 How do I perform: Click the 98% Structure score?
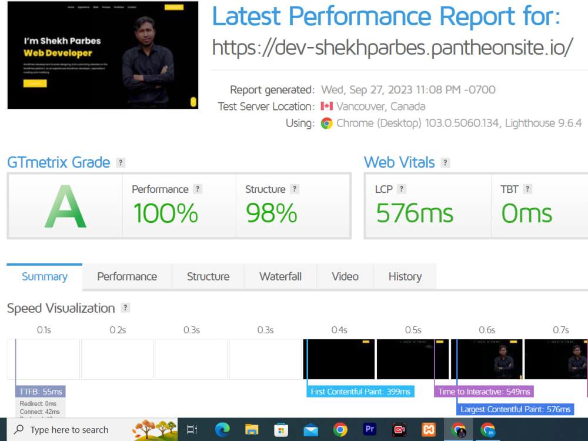click(x=272, y=213)
